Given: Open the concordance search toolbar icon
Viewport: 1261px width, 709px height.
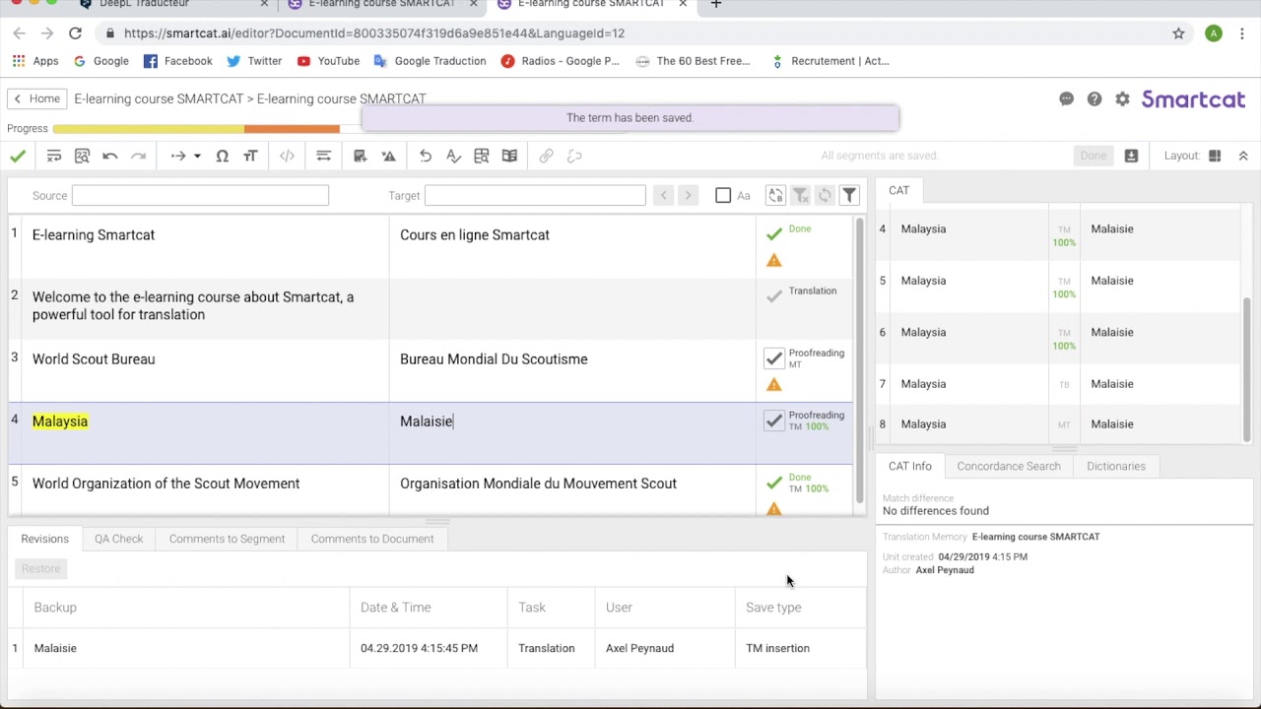Looking at the screenshot, I should pyautogui.click(x=482, y=156).
